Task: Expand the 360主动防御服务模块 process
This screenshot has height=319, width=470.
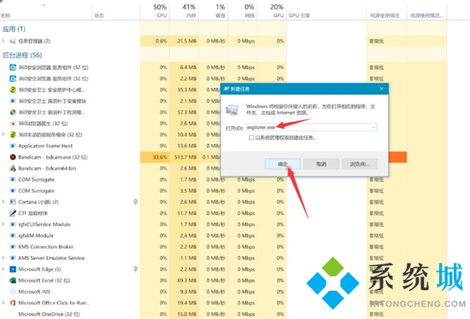Action: [3, 135]
